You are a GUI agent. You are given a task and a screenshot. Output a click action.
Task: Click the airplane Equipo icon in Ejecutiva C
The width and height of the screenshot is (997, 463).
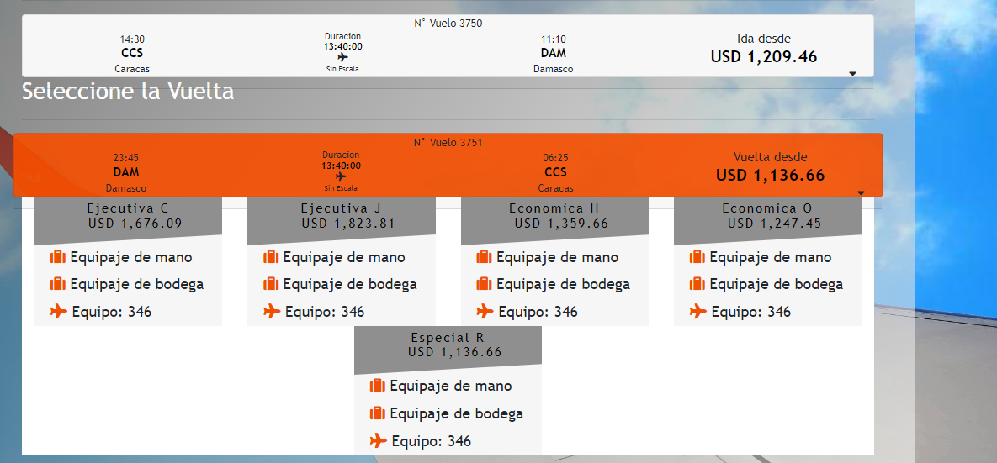click(x=59, y=311)
